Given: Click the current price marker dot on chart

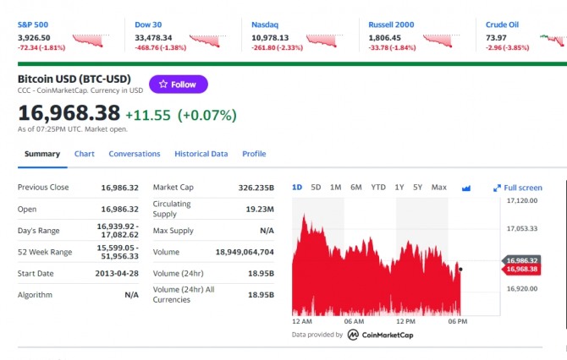Looking at the screenshot, I should point(460,269).
